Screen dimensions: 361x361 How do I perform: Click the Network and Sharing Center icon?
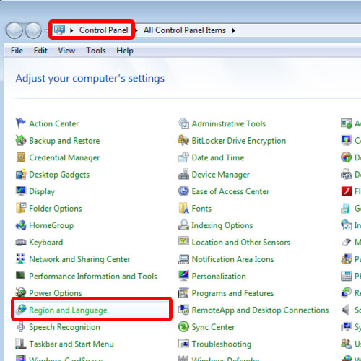pyautogui.click(x=21, y=259)
